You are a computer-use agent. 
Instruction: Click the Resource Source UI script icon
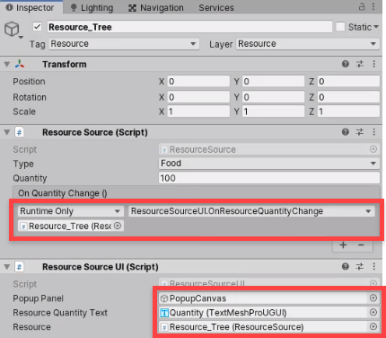click(x=20, y=267)
